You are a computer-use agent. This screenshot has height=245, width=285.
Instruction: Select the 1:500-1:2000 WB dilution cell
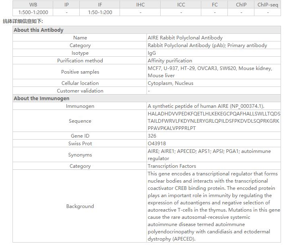[33, 12]
